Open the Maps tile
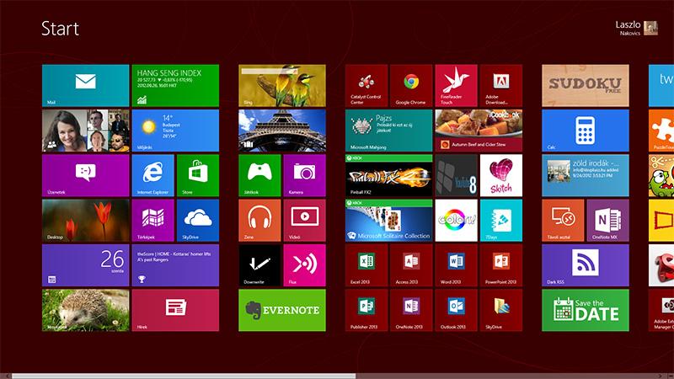674x379 pixels. click(153, 221)
